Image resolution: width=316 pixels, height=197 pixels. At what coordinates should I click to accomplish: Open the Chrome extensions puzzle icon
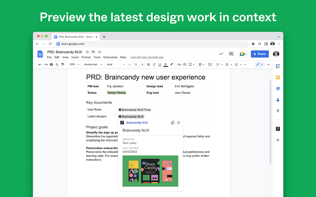click(253, 44)
